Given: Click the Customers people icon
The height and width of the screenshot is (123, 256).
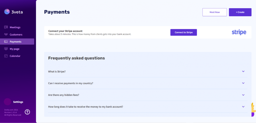Looking at the screenshot, I should (6, 34).
